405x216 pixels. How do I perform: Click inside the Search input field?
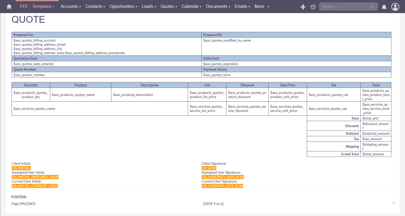click(344, 6)
